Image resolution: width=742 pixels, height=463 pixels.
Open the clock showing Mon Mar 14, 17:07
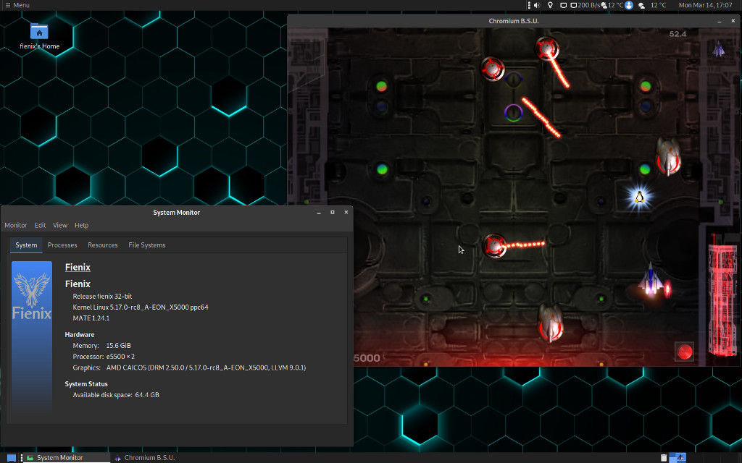pyautogui.click(x=705, y=5)
